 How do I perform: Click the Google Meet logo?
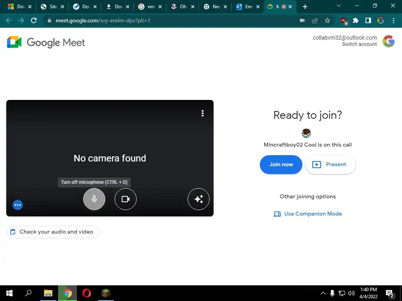pyautogui.click(x=46, y=42)
